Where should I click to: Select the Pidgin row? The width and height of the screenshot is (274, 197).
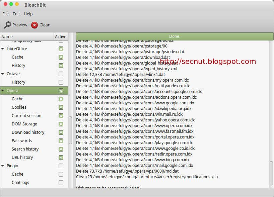[x=34, y=166]
